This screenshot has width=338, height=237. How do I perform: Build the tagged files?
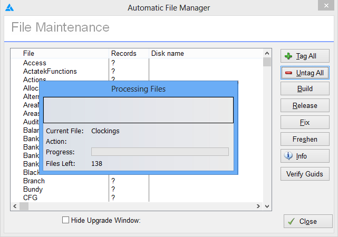[x=305, y=88]
